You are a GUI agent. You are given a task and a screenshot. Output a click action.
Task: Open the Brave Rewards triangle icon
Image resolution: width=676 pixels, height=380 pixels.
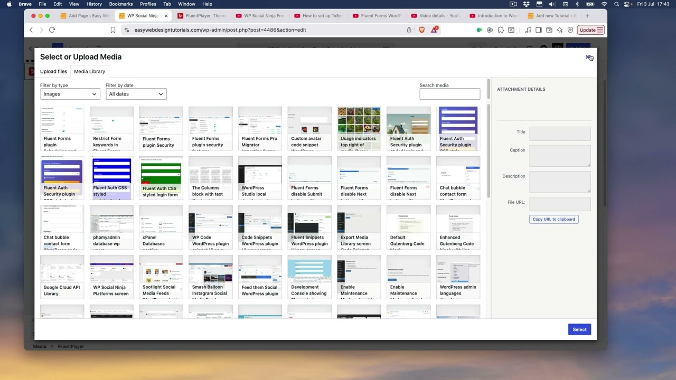pos(434,30)
